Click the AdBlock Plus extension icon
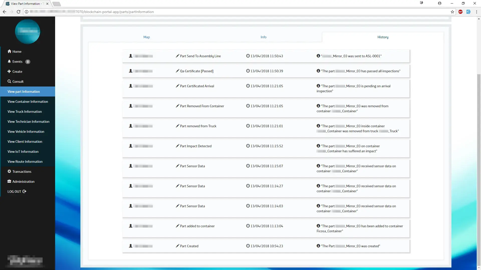 click(x=460, y=12)
